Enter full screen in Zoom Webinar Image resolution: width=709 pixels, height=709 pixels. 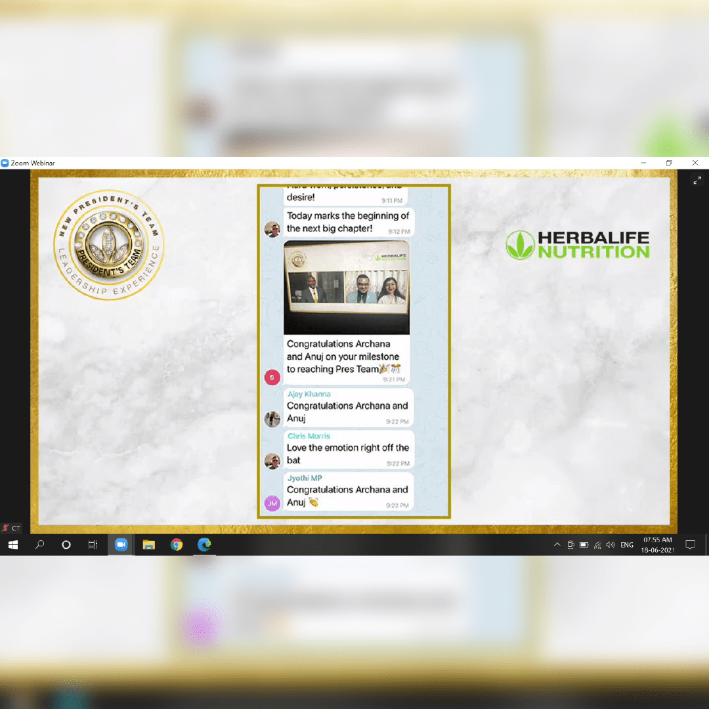click(x=697, y=180)
